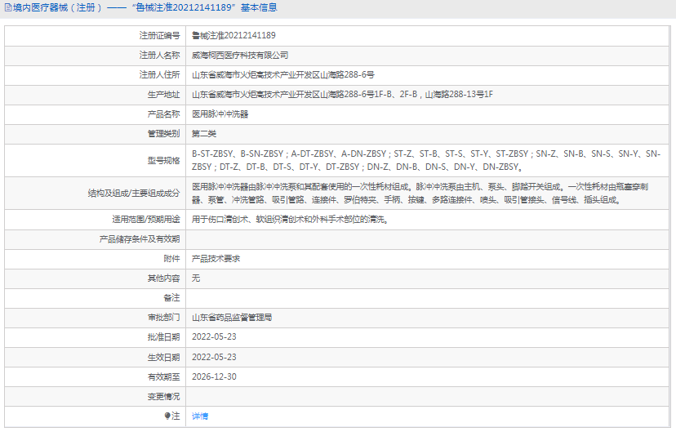Click the 生效日期 row label

(x=164, y=357)
